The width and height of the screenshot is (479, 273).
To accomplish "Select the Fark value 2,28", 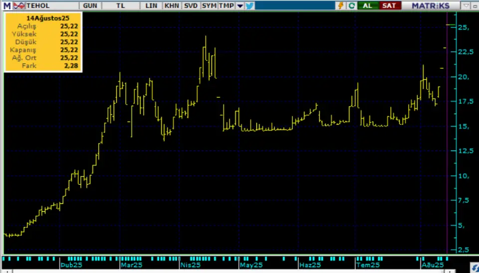I will tap(71, 66).
